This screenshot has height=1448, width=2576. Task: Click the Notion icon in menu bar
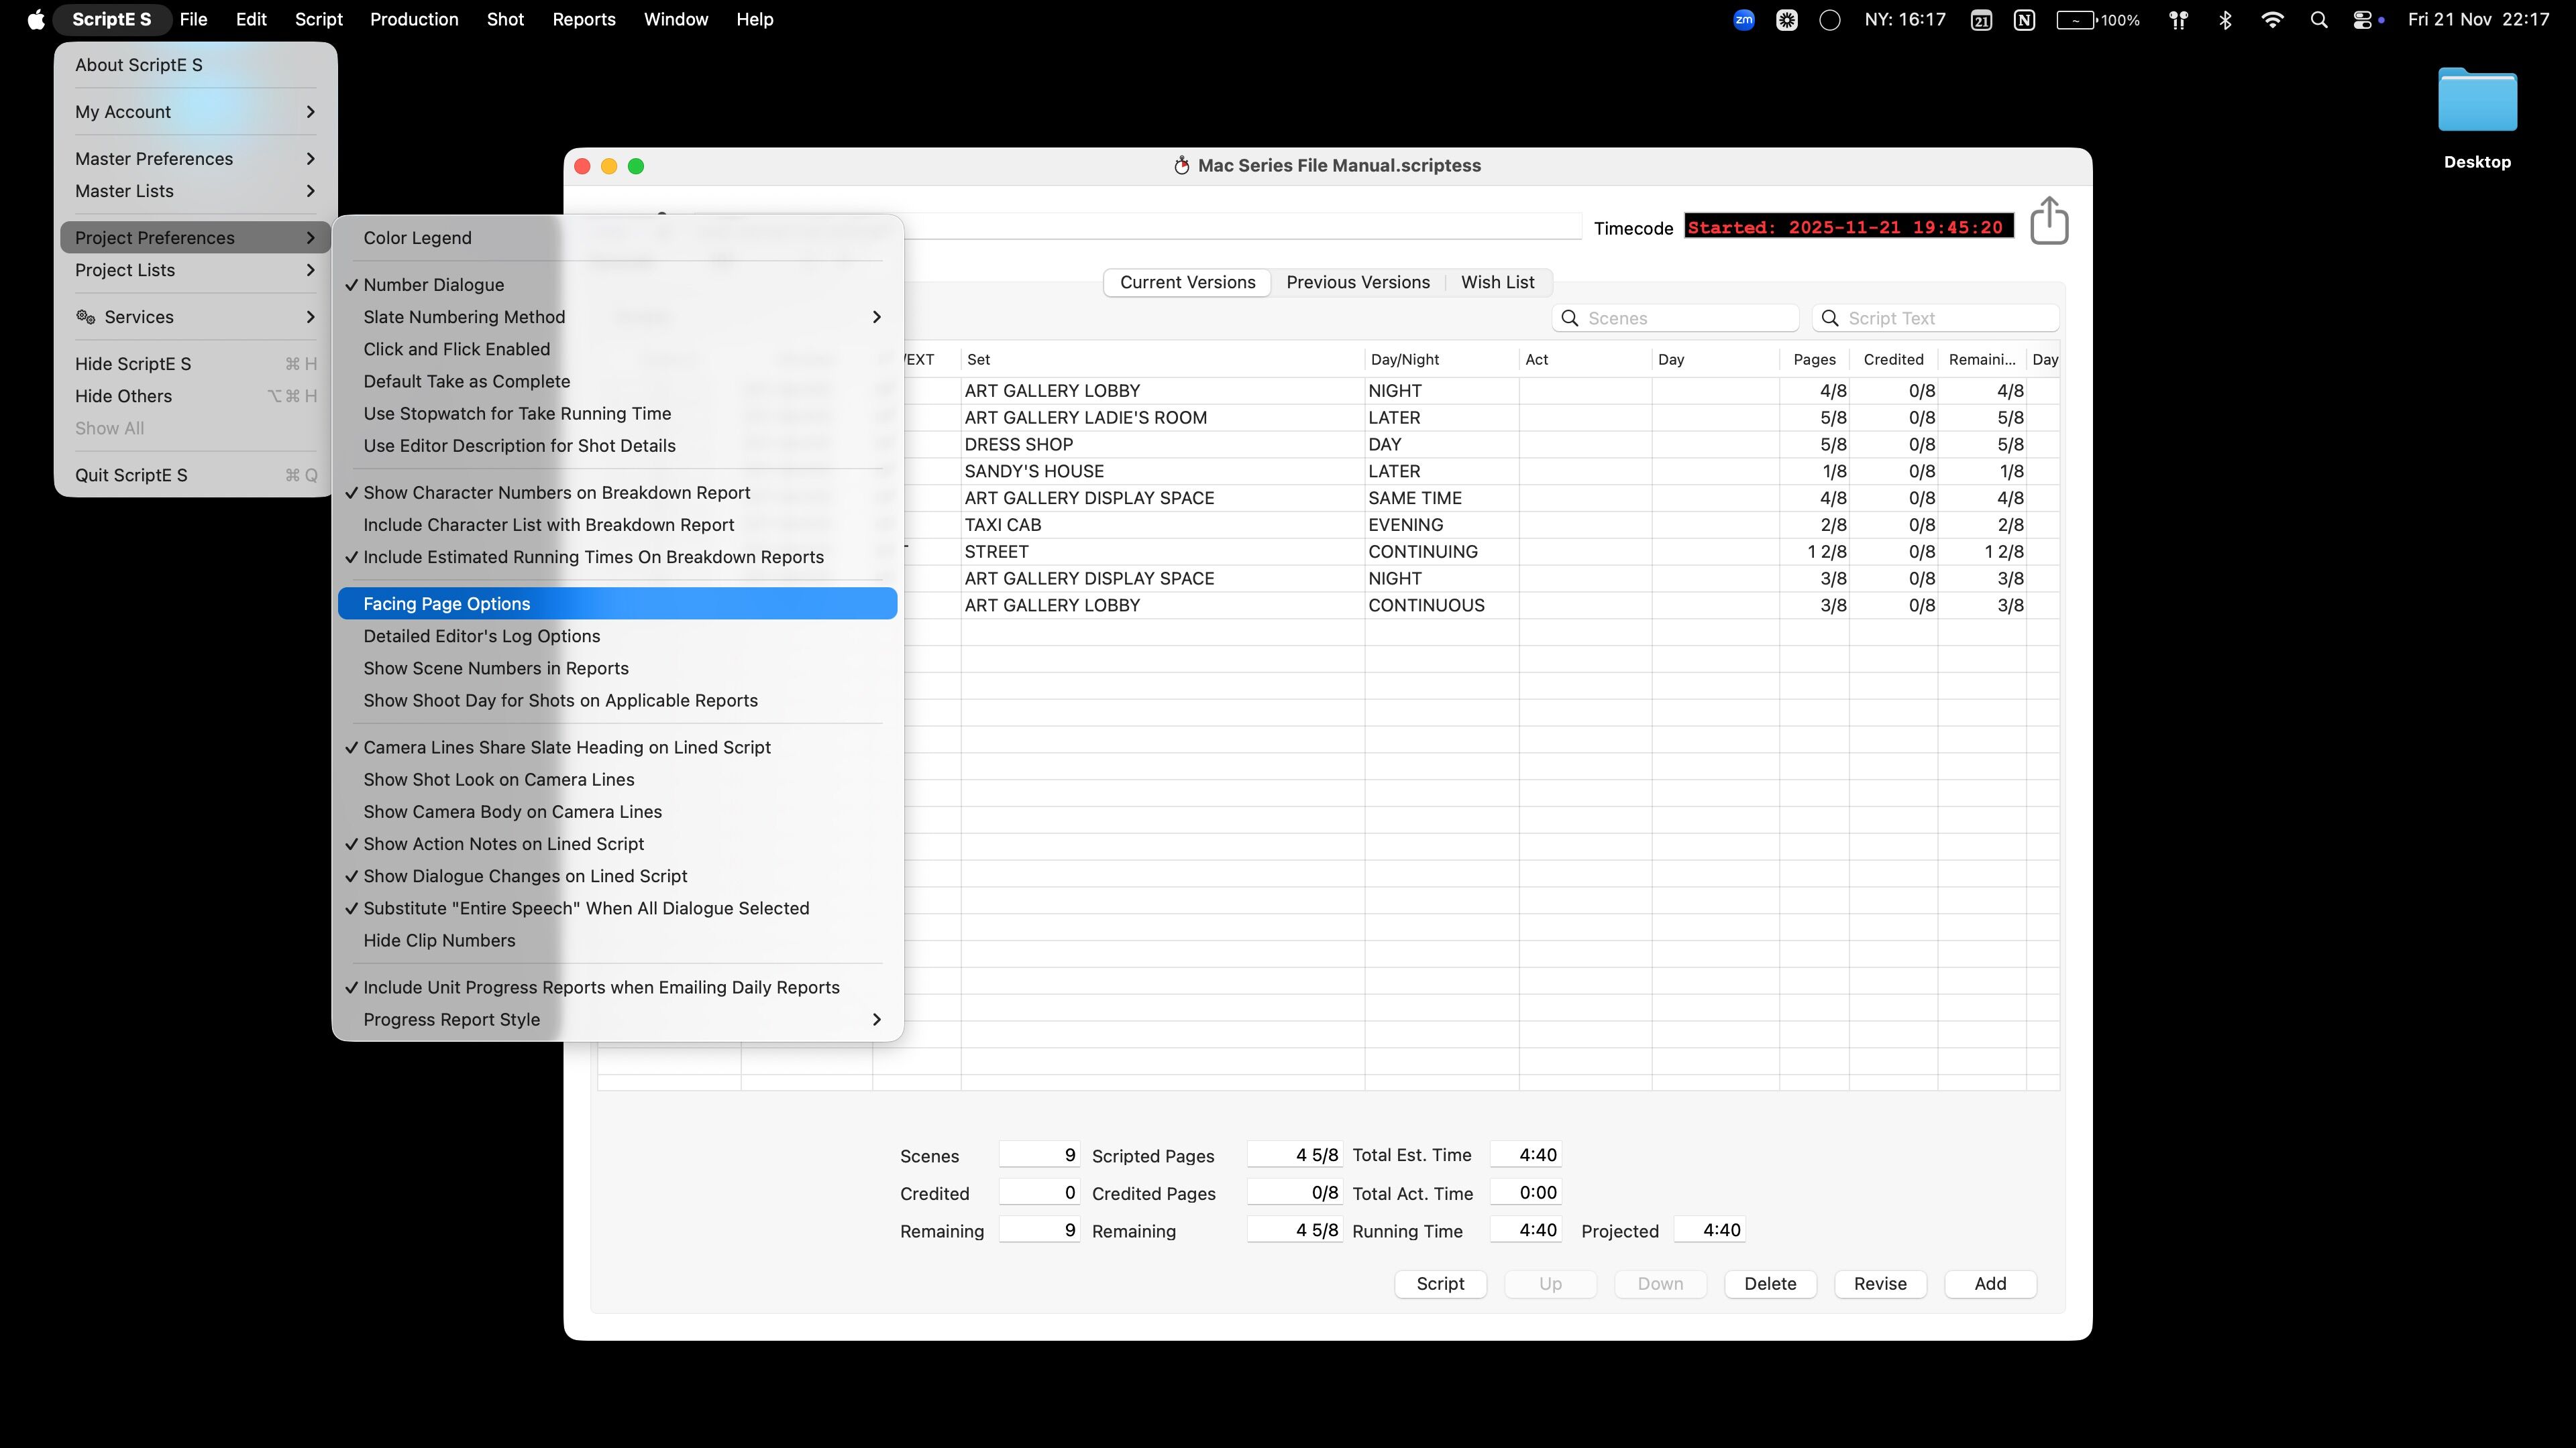(2024, 20)
